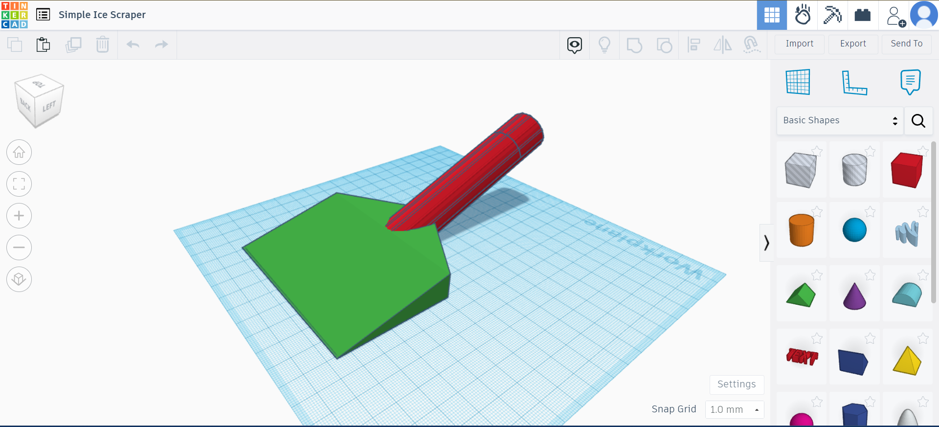Open the Basic Shapes category dropdown
The width and height of the screenshot is (939, 427).
coord(840,121)
